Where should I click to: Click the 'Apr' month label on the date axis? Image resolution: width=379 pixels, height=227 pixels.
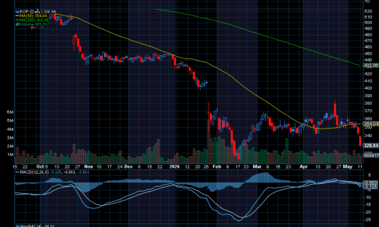point(303,167)
